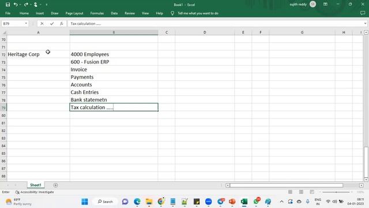This screenshot has width=369, height=208.
Task: Open the Review tab
Action: (130, 13)
